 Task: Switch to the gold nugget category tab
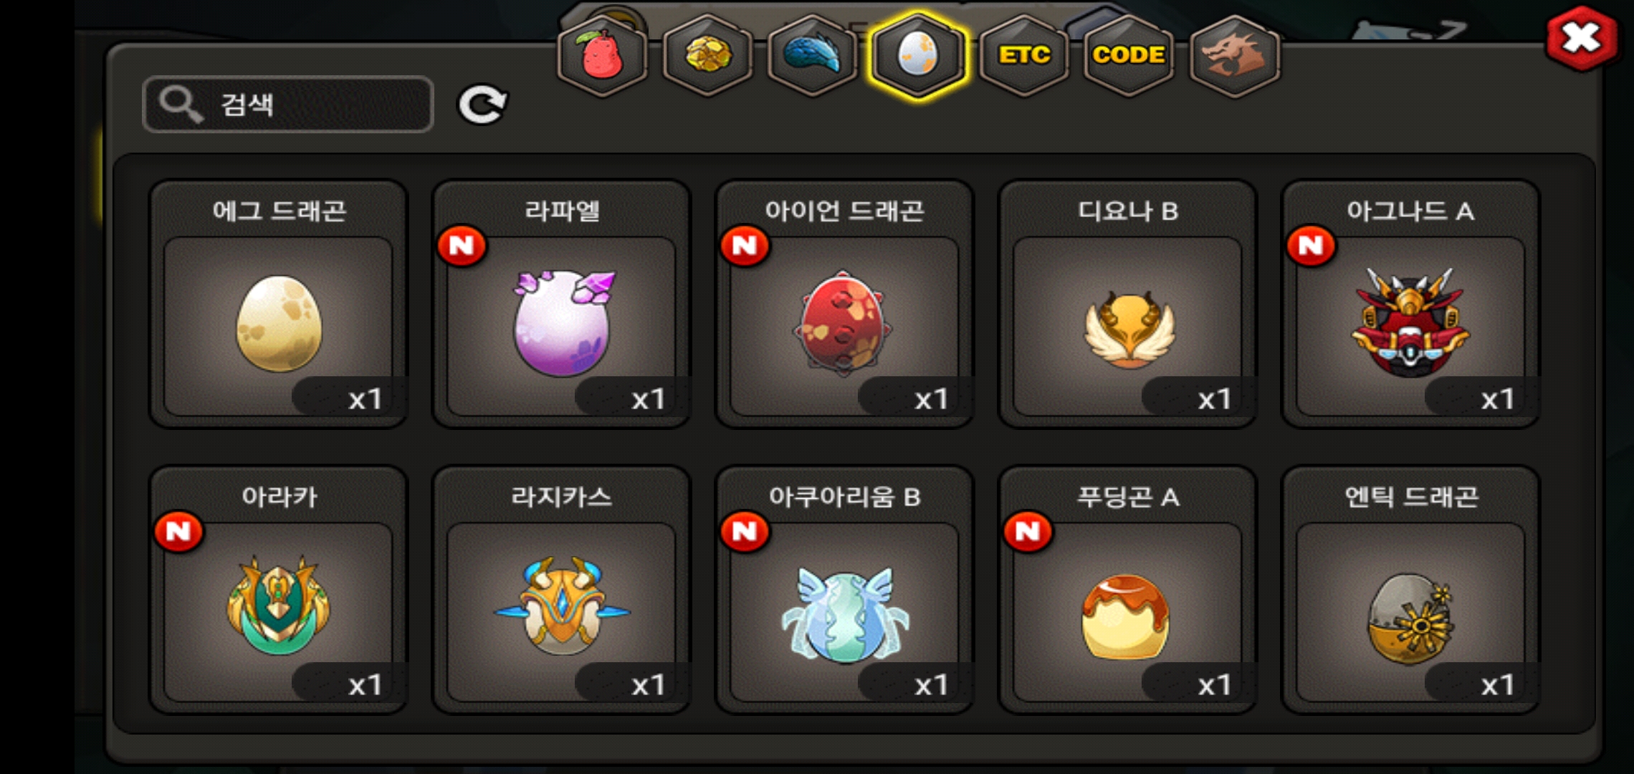[707, 55]
